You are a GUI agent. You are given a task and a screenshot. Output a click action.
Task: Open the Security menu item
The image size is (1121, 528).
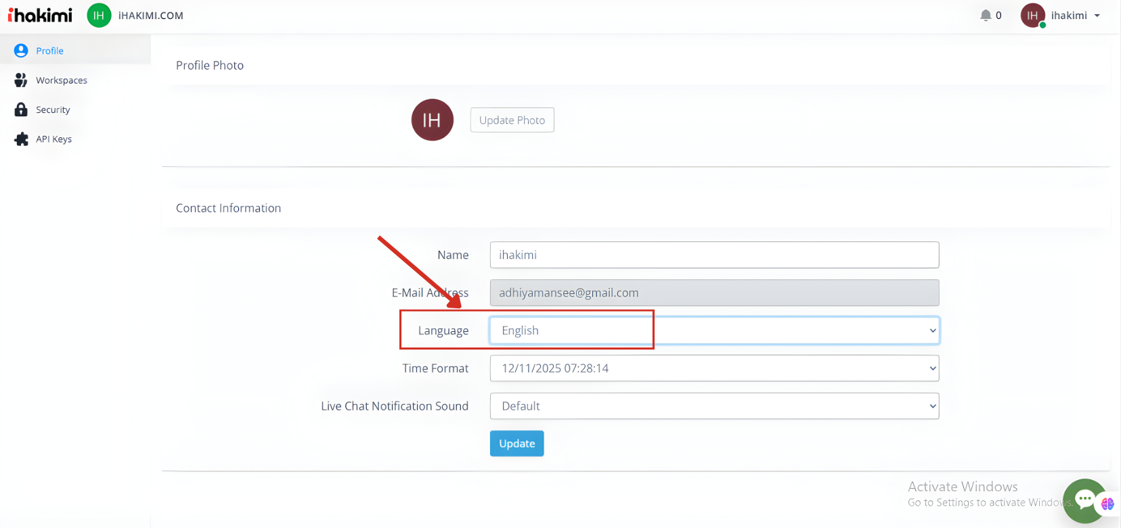[x=53, y=110]
